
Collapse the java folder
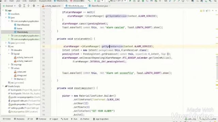click(x=6, y=18)
